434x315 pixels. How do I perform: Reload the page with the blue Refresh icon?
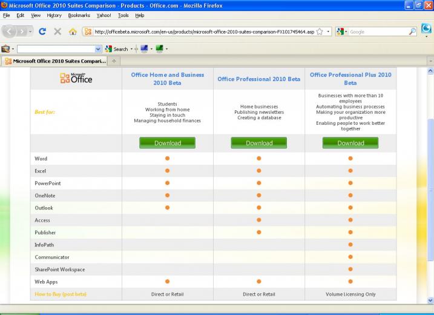click(x=42, y=31)
